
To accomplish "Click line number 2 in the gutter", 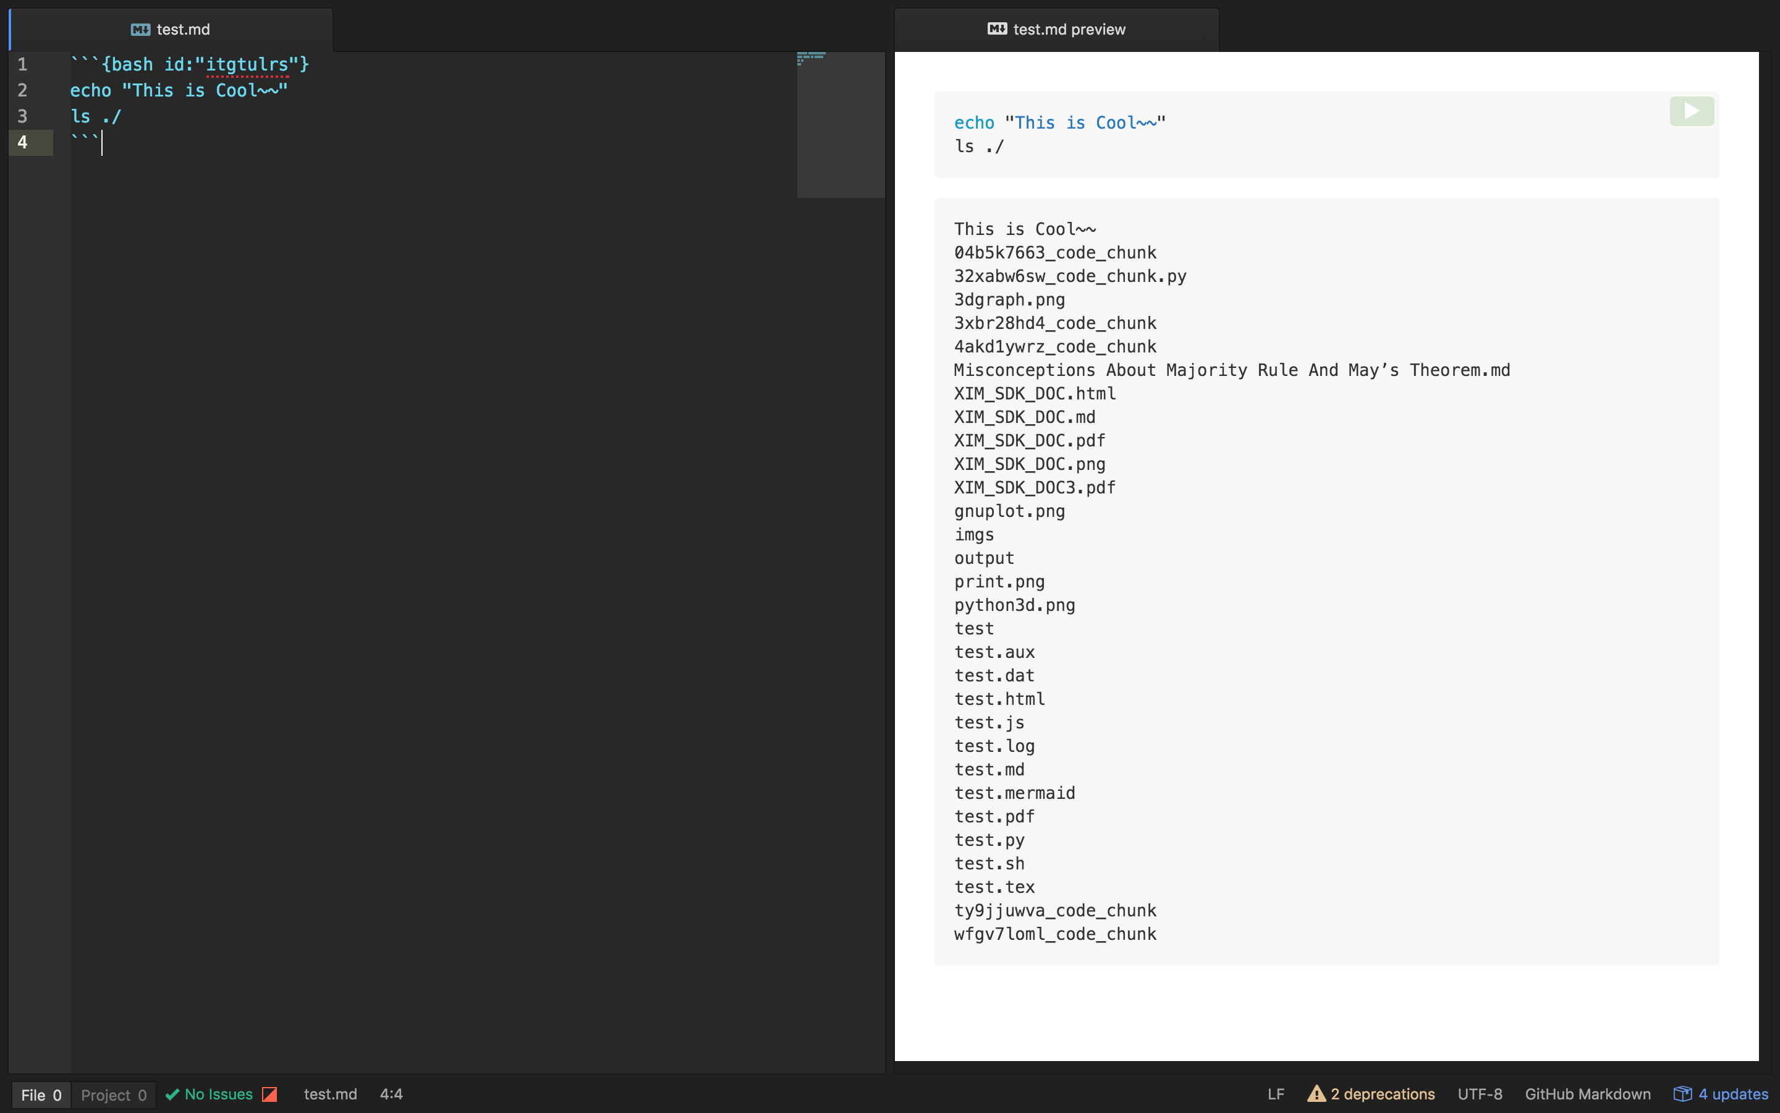I will (x=23, y=90).
